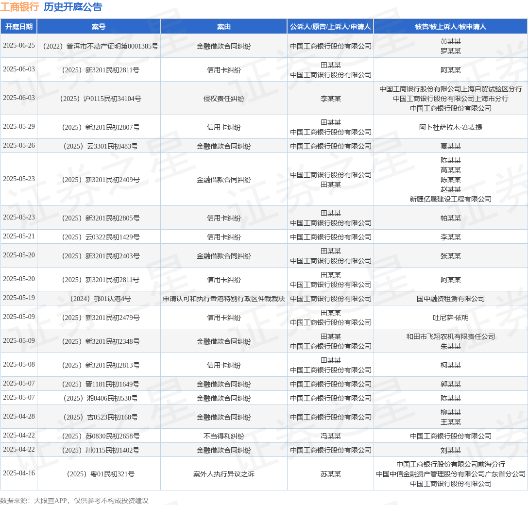Click the 侵权责任纠纷 case cause
This screenshot has height=505, width=528.
(x=223, y=99)
